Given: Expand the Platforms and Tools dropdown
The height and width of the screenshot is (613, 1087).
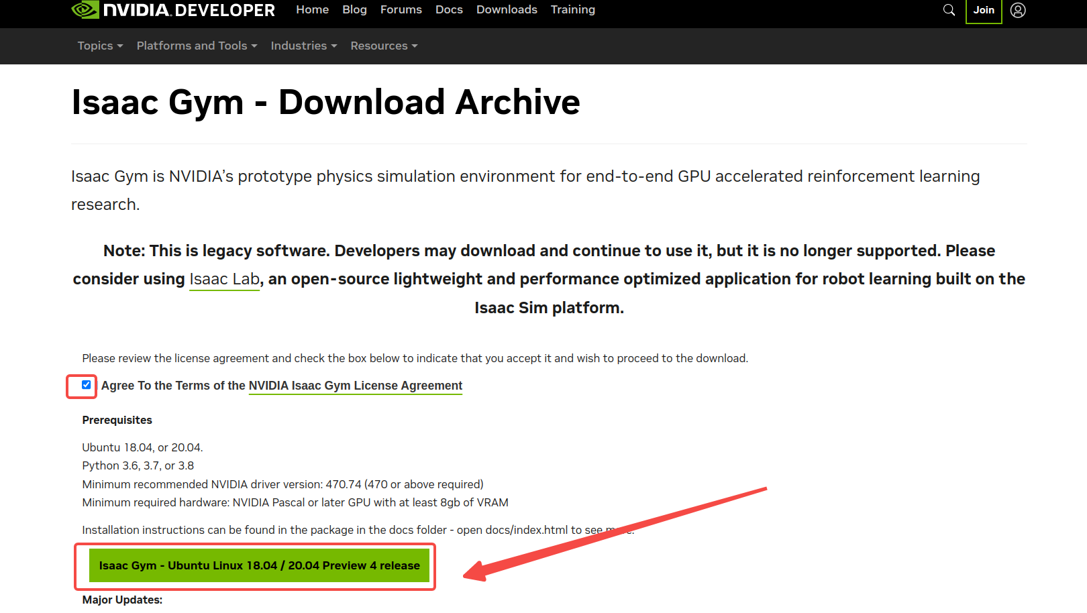Looking at the screenshot, I should [x=197, y=46].
